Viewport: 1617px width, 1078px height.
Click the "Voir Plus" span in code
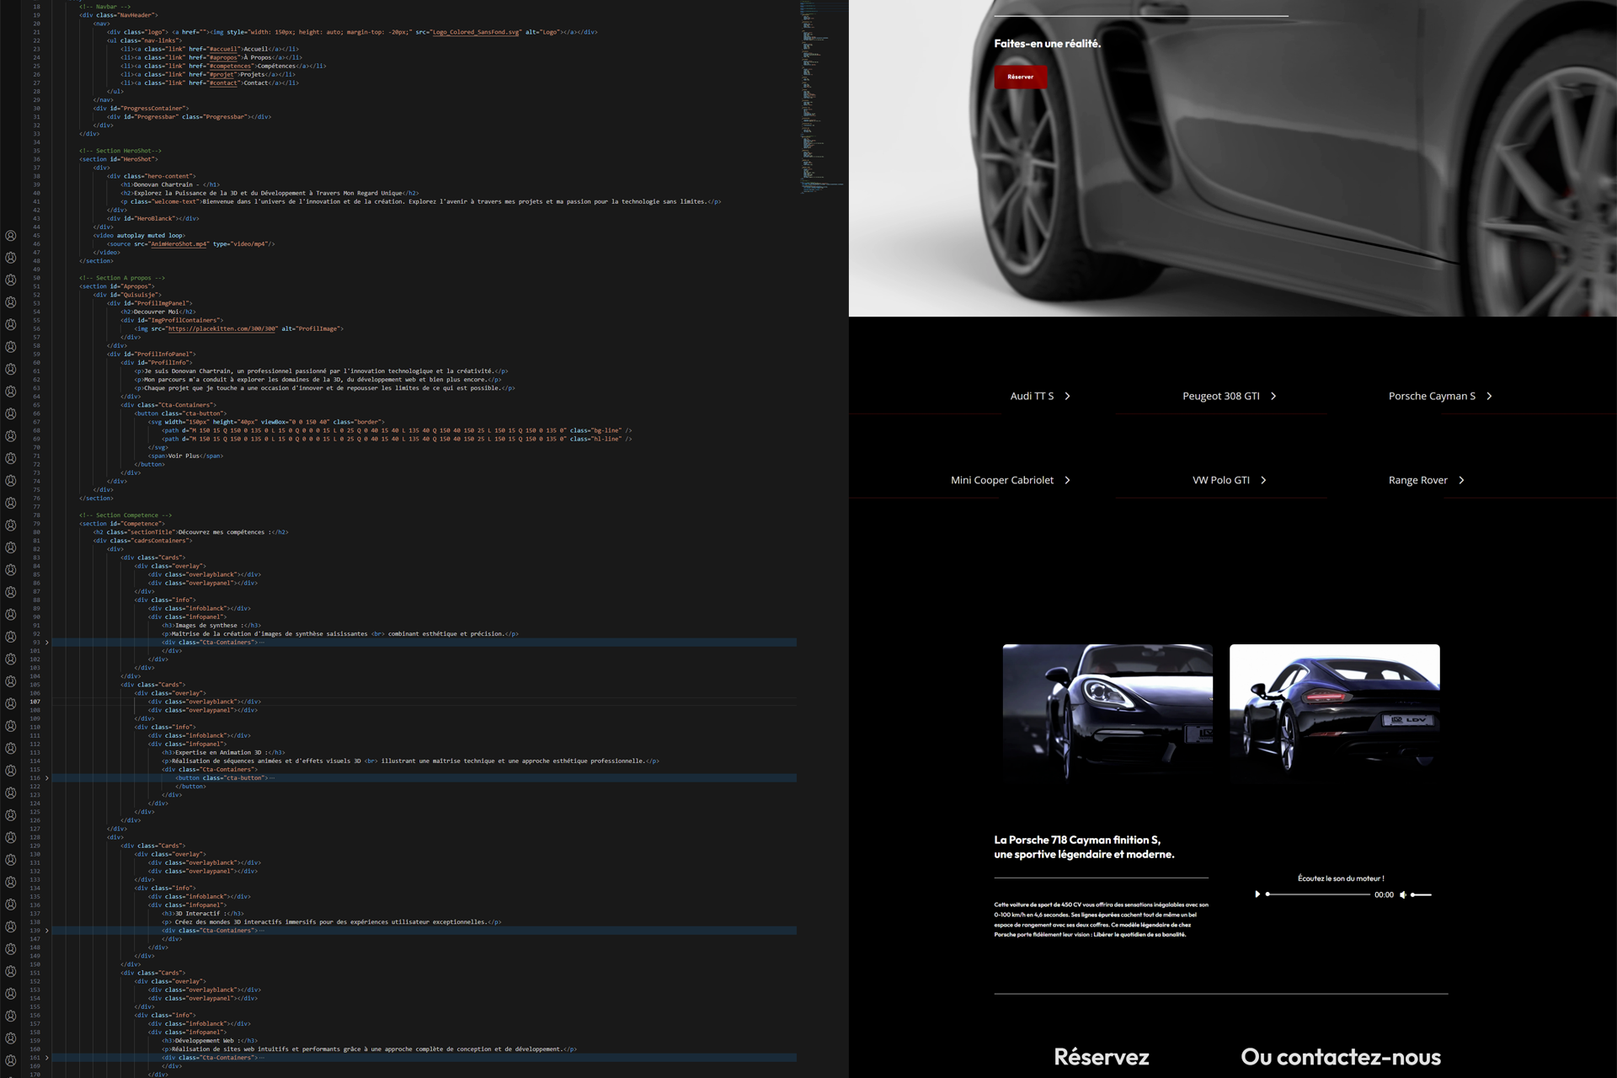click(x=185, y=456)
